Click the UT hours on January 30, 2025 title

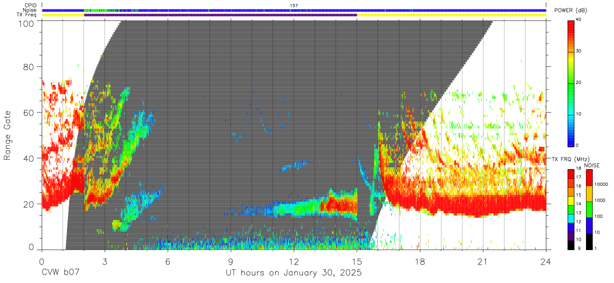pyautogui.click(x=293, y=273)
